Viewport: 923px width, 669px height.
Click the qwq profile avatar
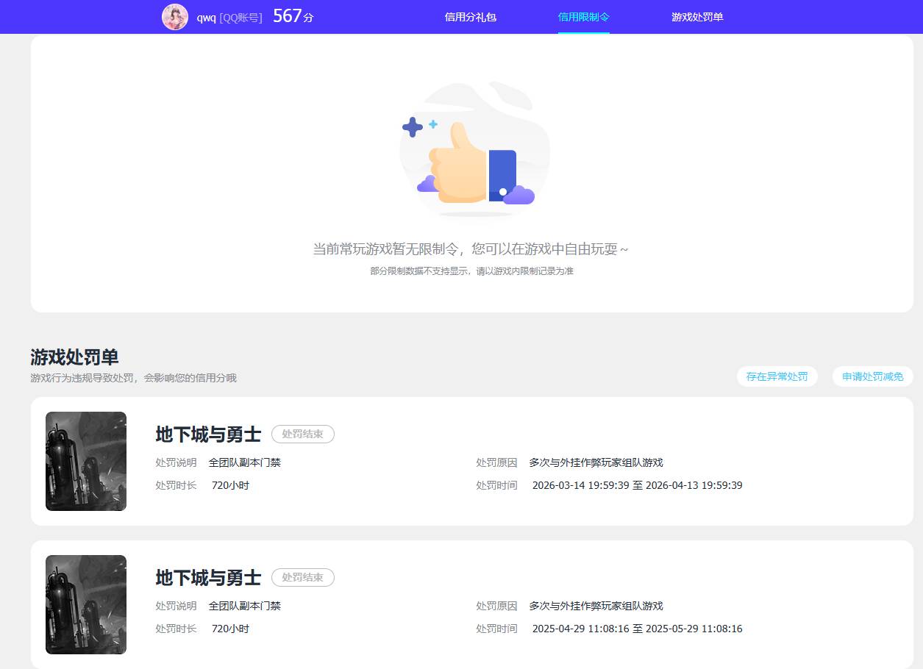(175, 17)
